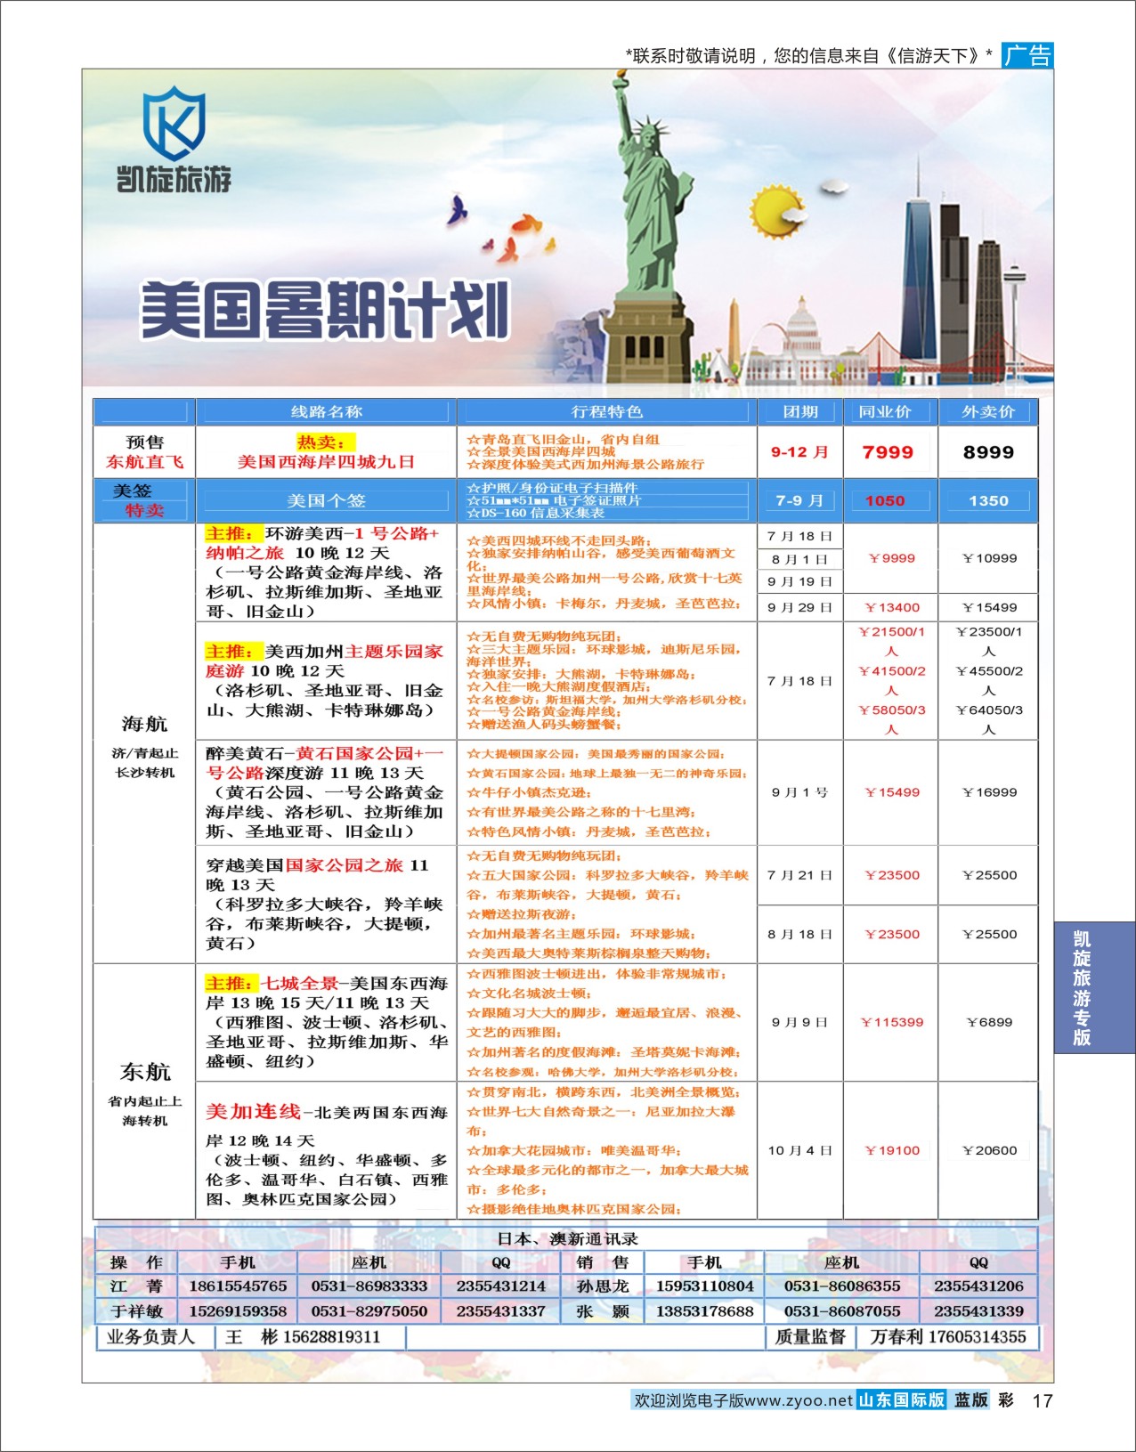1136x1452 pixels.
Task: Click the QQ number '2355431214'
Action: (501, 1286)
